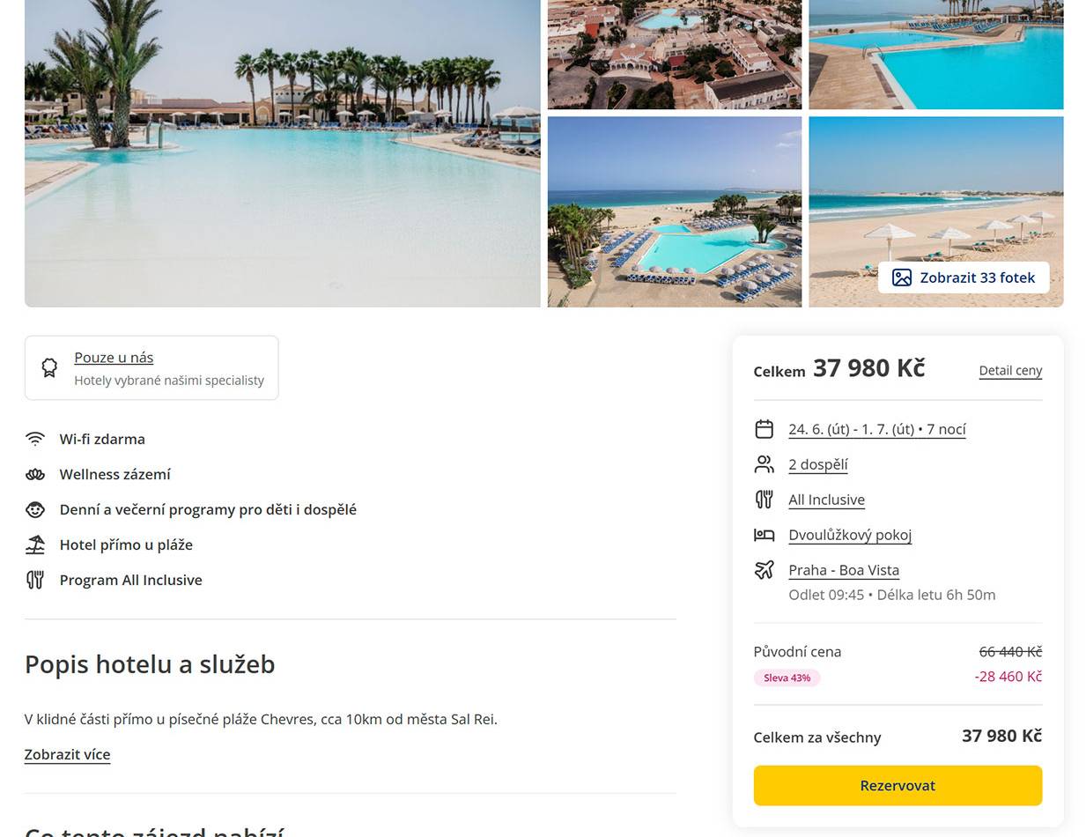Viewport: 1086px width, 837px height.
Task: Open Zobrazit 33 fotek gallery
Action: pos(964,278)
